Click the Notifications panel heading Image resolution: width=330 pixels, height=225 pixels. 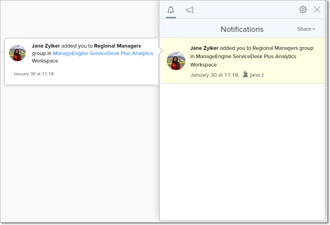click(x=242, y=29)
